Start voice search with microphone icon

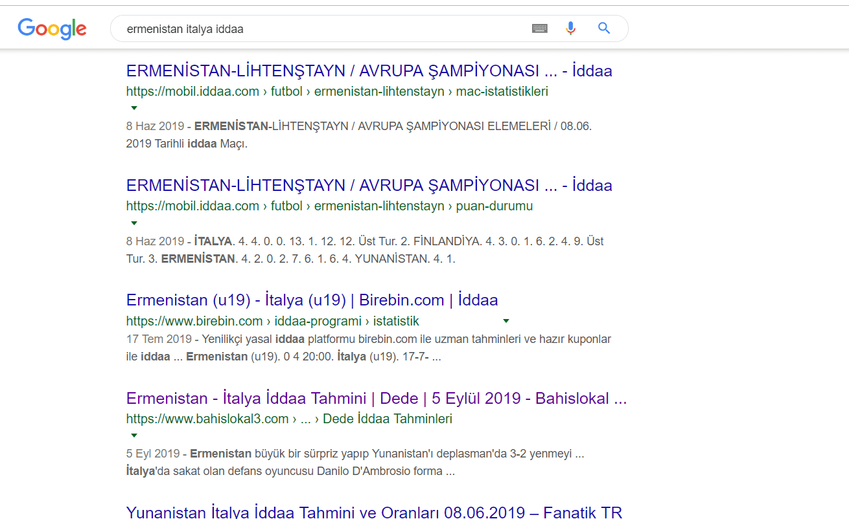coord(570,28)
